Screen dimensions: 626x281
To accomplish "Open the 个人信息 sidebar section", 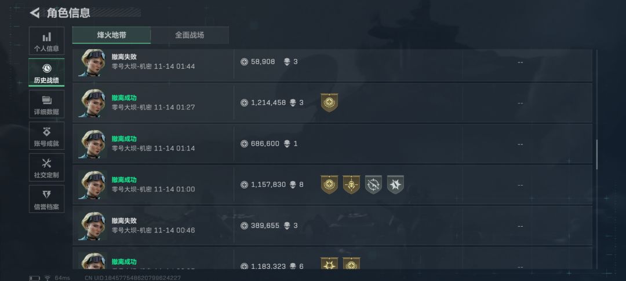I will (x=46, y=42).
